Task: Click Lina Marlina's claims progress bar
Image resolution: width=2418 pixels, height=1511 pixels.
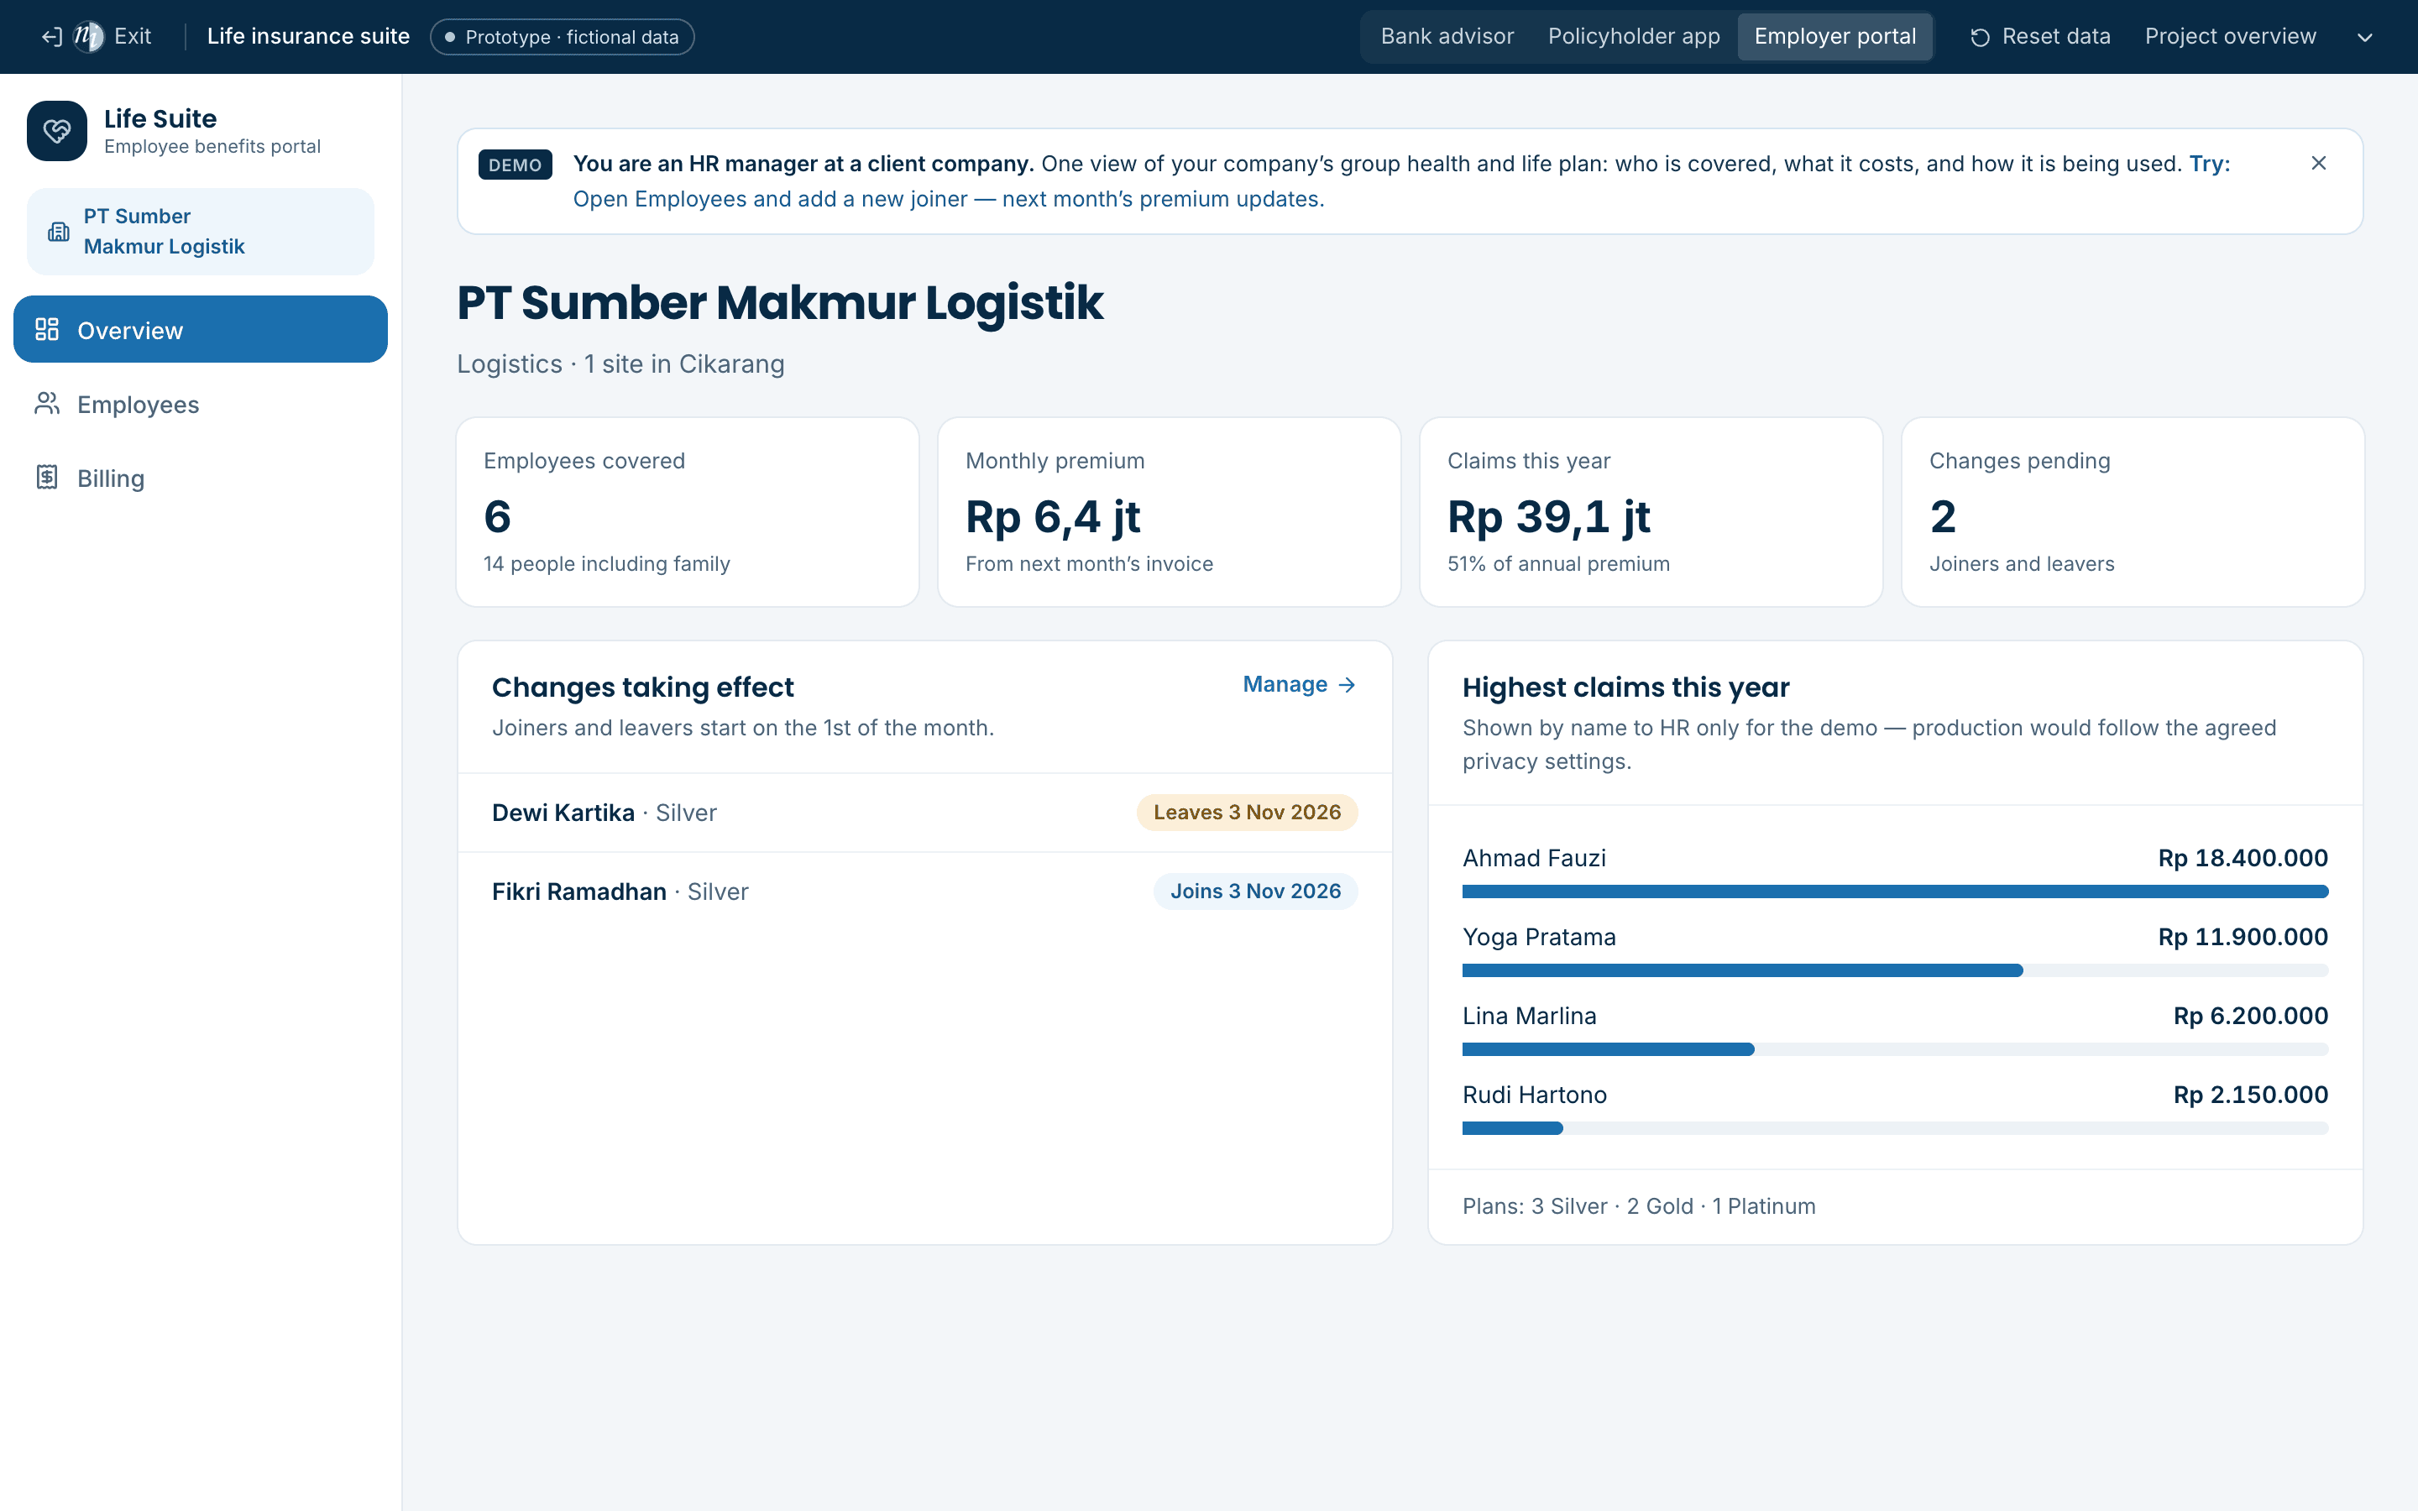Action: (1894, 1049)
